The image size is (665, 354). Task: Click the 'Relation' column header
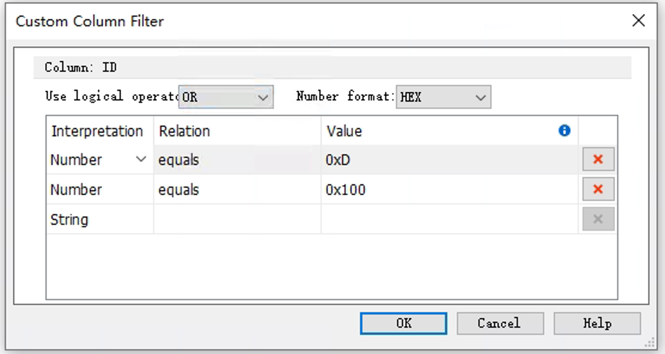click(237, 131)
